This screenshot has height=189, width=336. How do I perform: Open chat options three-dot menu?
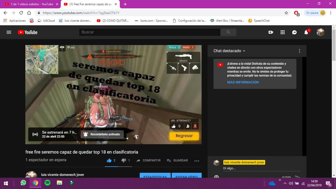pos(300,51)
